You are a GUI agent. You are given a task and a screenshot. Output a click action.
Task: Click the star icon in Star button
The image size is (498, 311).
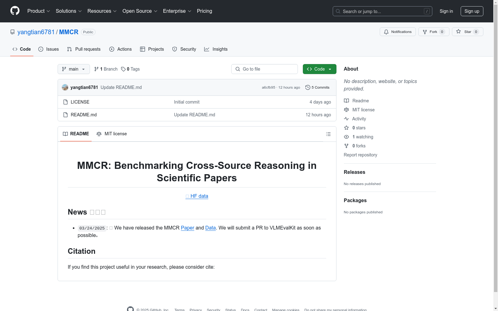point(458,31)
